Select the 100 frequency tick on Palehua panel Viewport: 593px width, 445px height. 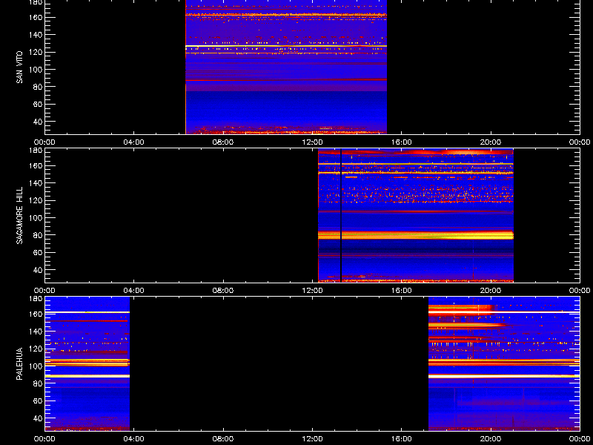coord(36,366)
